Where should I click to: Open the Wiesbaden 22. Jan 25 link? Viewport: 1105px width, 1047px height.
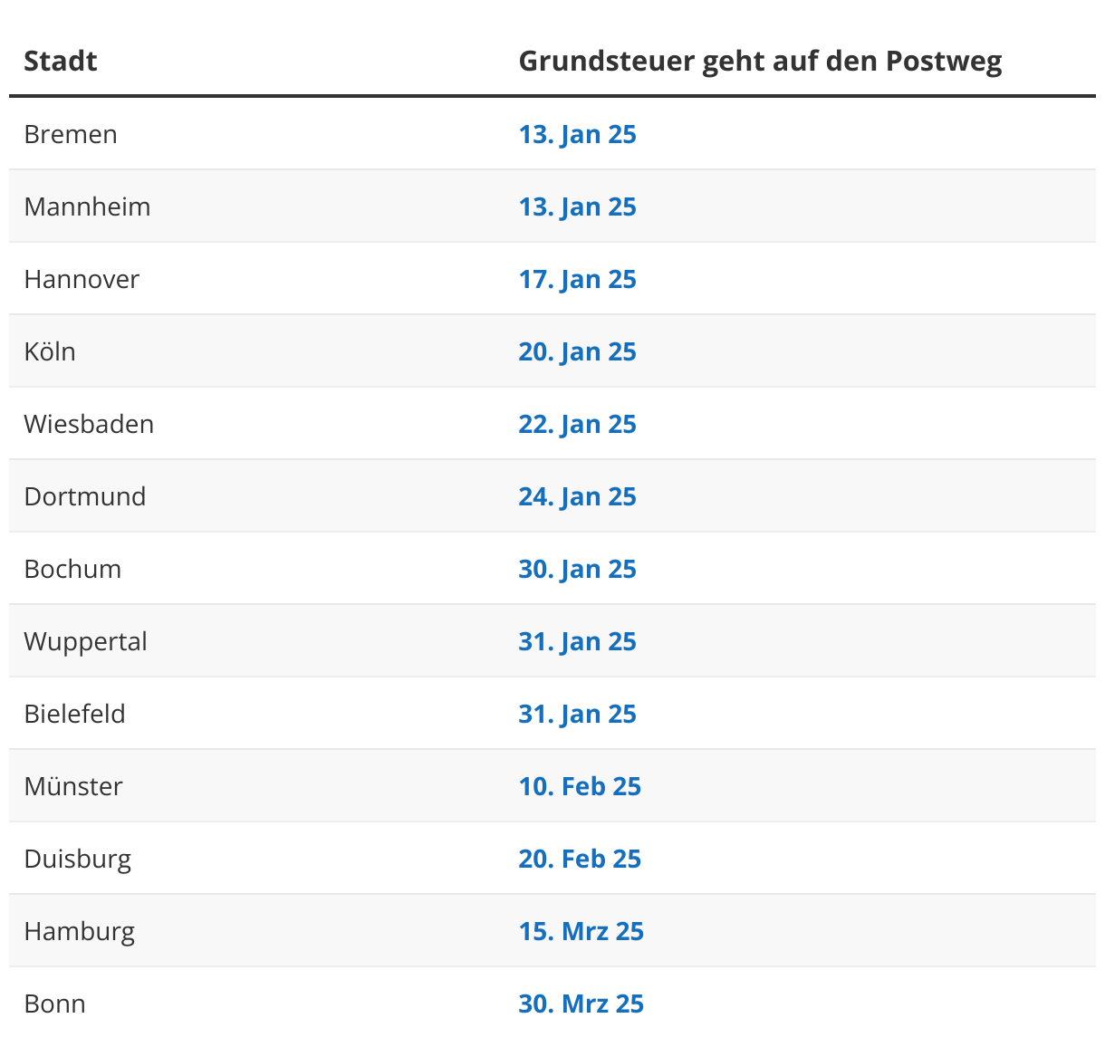[x=577, y=424]
